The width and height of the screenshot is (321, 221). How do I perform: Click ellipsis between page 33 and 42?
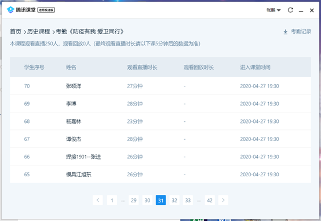tap(199, 201)
